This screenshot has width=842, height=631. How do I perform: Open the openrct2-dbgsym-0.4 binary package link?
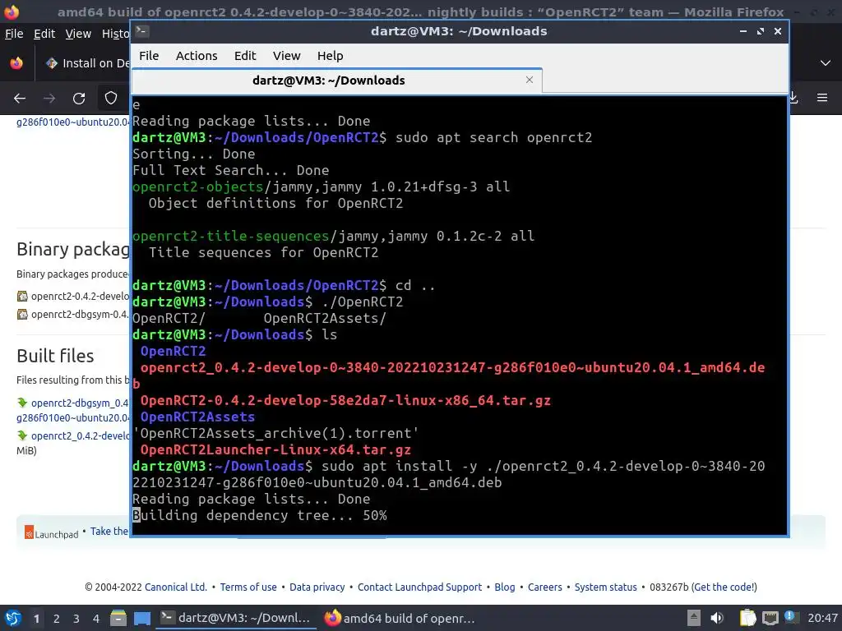tap(80, 315)
